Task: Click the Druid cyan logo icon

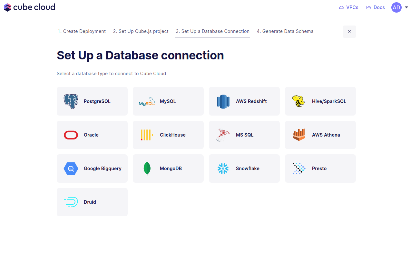Action: coord(71,202)
